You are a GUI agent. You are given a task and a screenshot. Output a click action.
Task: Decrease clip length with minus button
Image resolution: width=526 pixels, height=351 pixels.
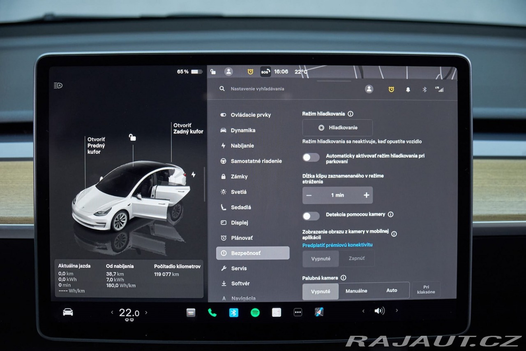[x=309, y=195]
